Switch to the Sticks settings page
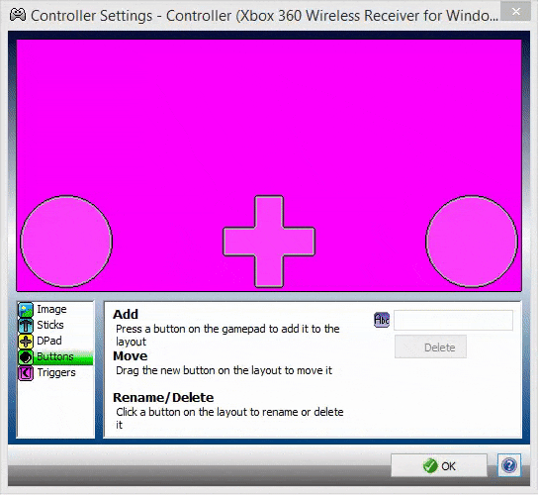Image resolution: width=538 pixels, height=495 pixels. pos(55,326)
